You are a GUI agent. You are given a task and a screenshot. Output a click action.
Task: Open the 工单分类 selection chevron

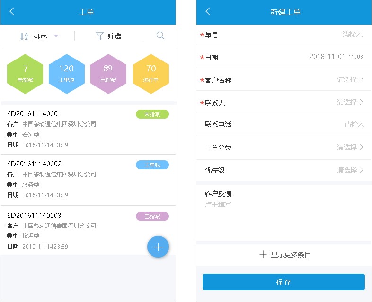(362, 147)
